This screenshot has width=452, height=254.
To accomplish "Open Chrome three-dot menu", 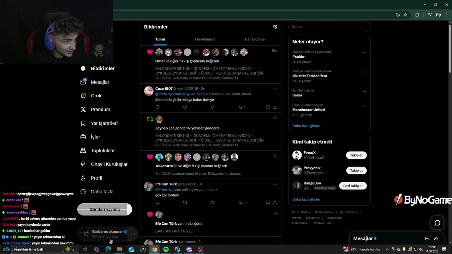I will coord(447,15).
